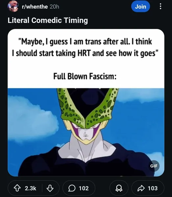Image resolution: width=172 pixels, height=197 pixels.
Task: Open the Literal Comedic Timing post title
Action: point(48,20)
